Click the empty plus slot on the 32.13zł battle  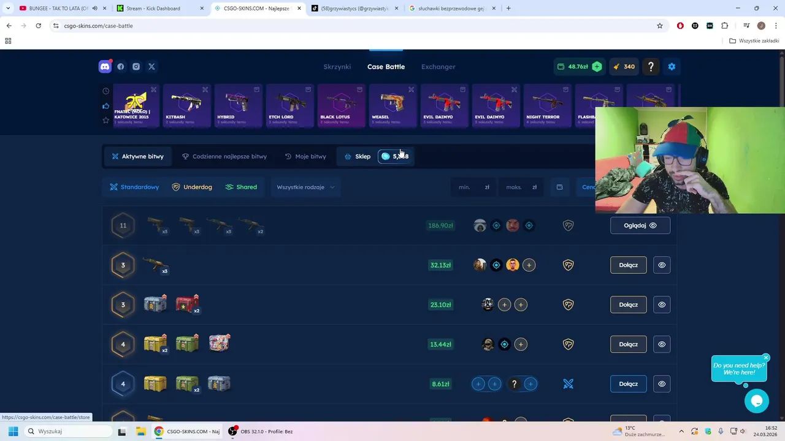point(529,265)
